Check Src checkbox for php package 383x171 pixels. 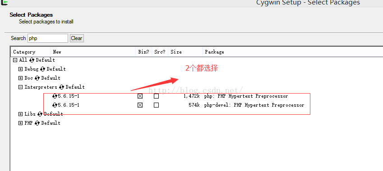(x=157, y=96)
